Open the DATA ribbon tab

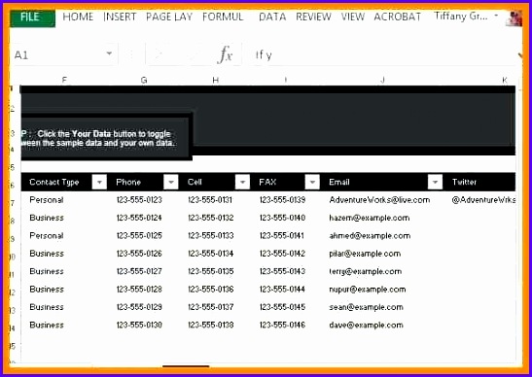point(272,17)
